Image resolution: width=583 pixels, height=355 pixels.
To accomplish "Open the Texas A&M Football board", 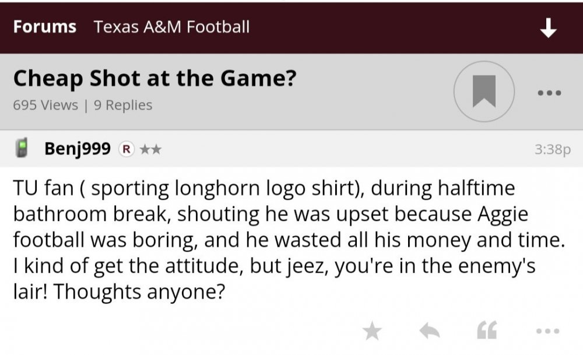I will pyautogui.click(x=171, y=27).
